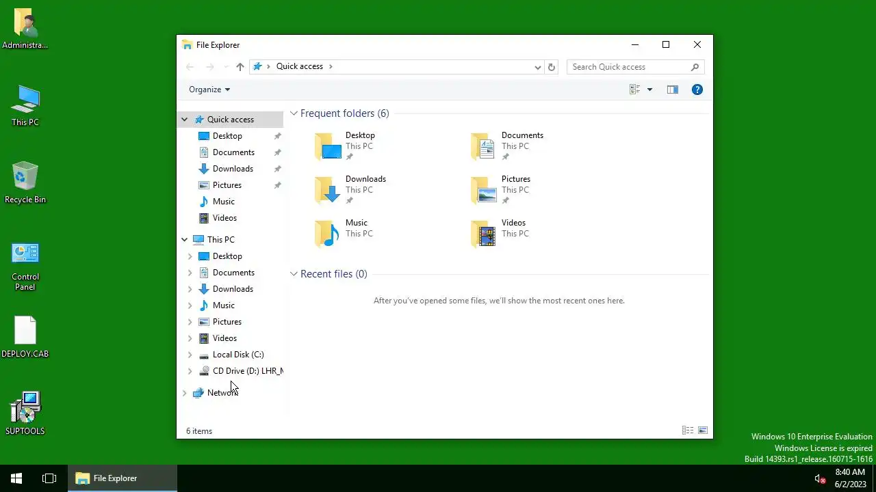Click the Back navigation arrow
The image size is (876, 492).
[x=190, y=66]
